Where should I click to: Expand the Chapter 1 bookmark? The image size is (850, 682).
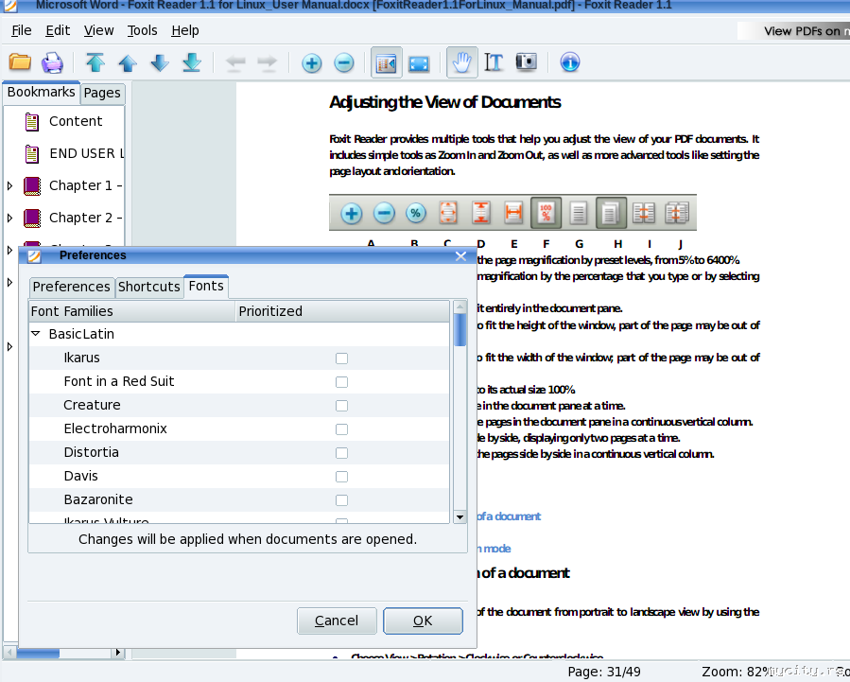9,186
